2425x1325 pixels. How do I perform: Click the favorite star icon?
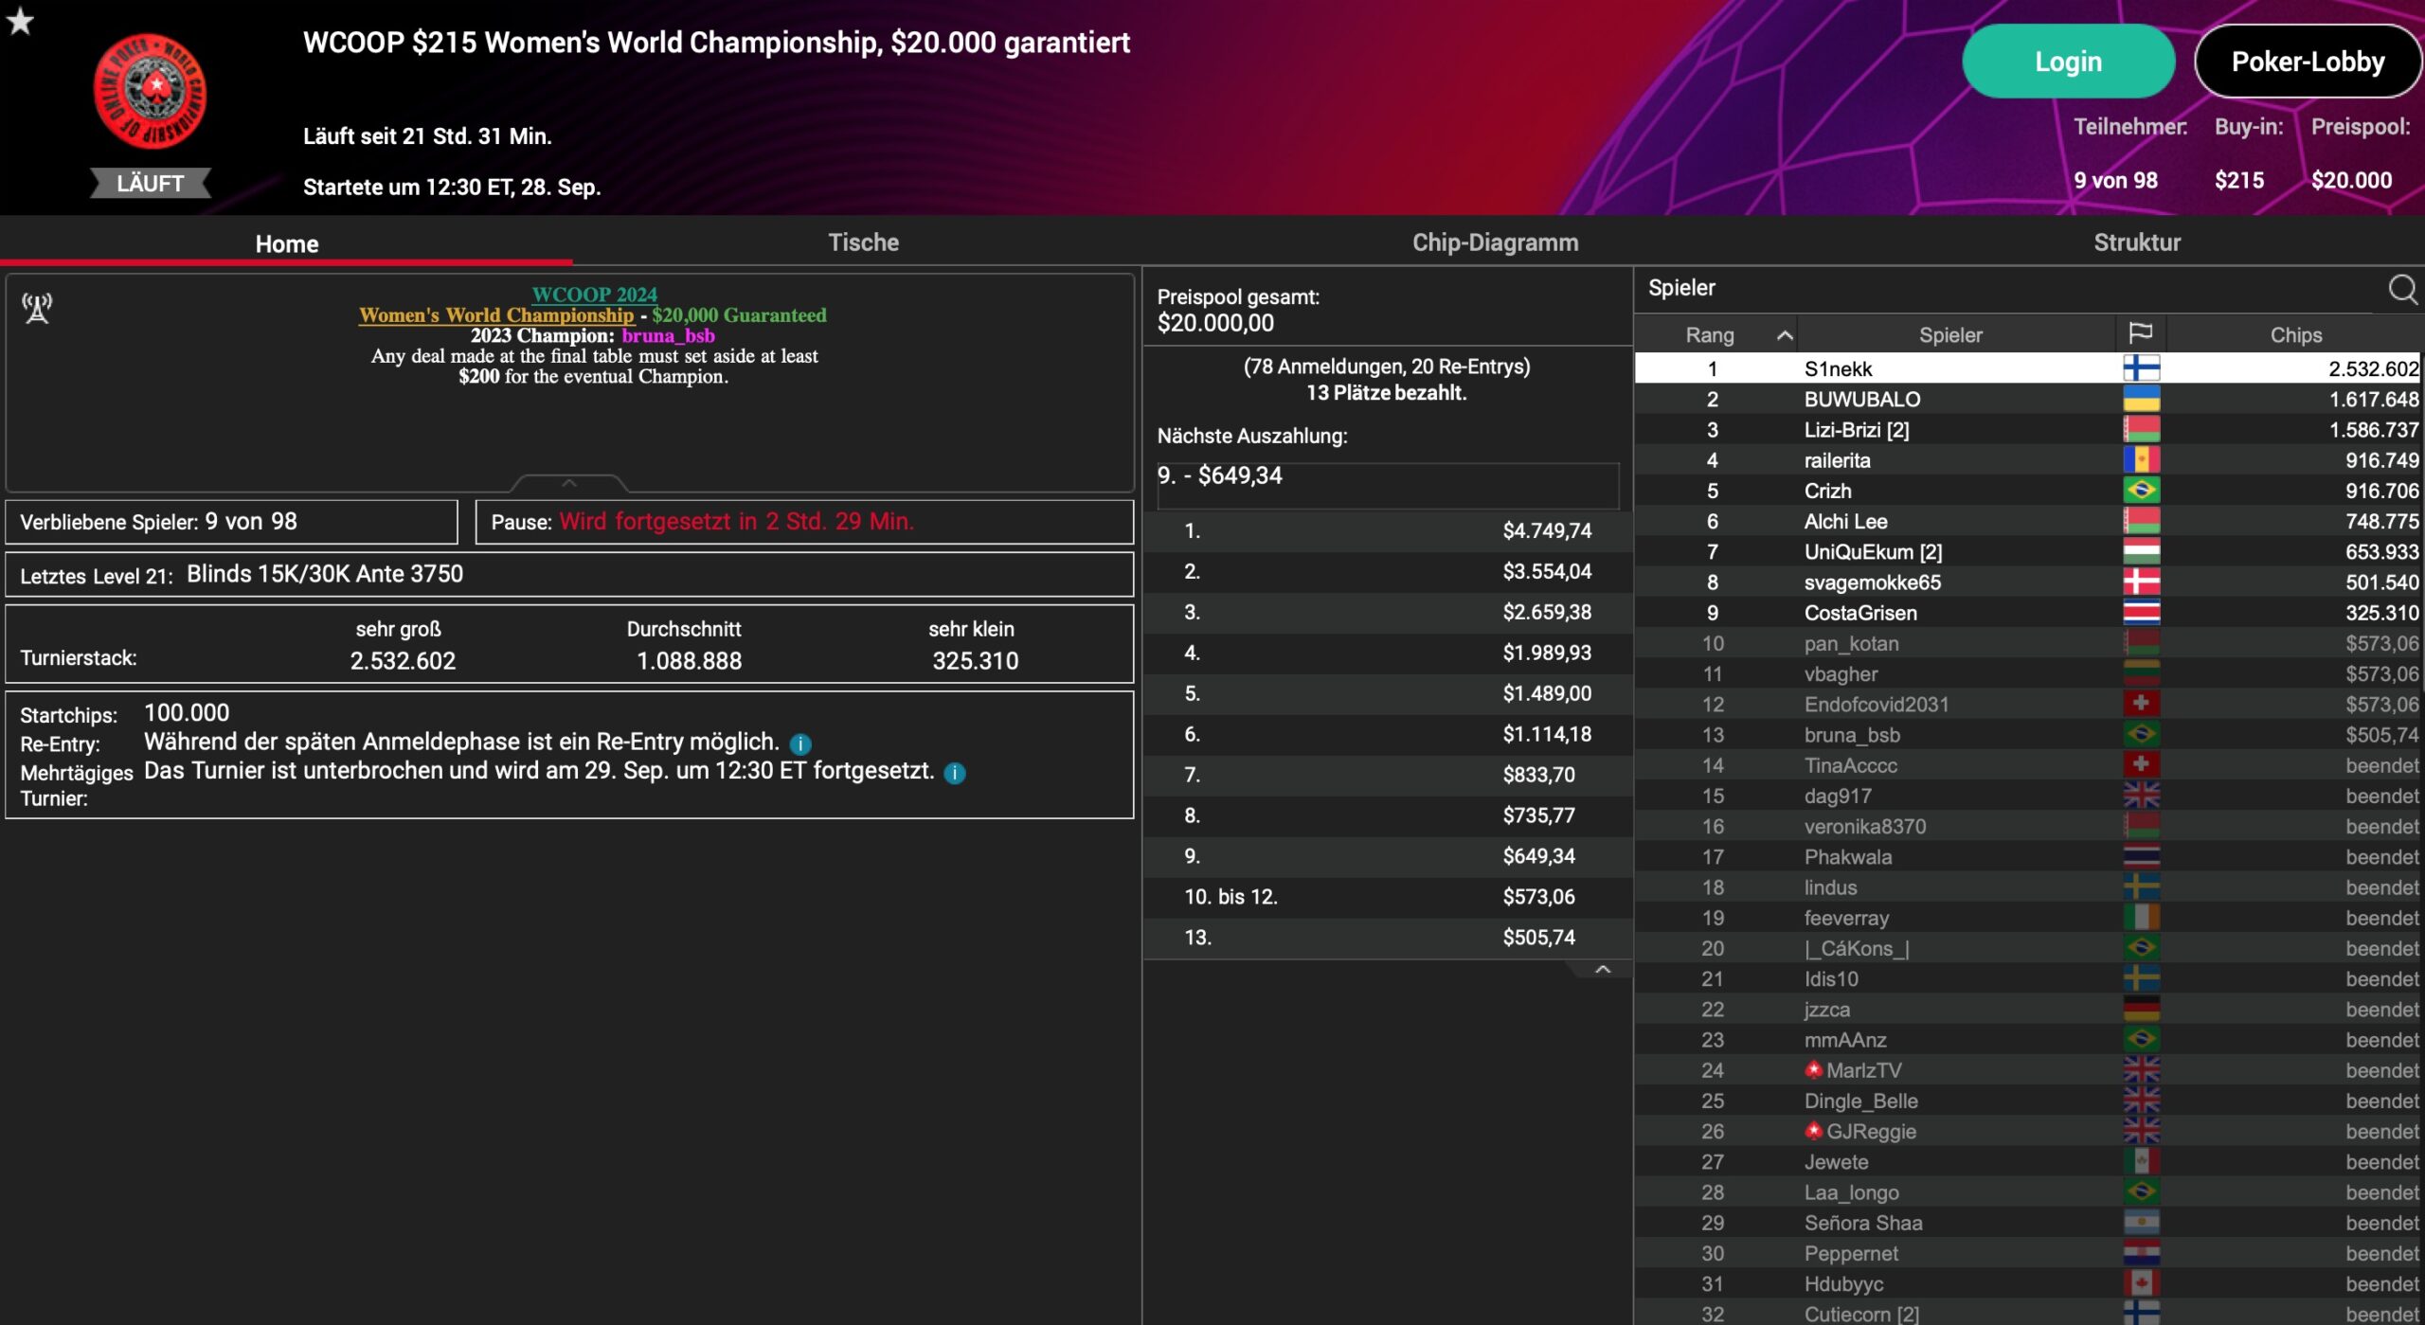point(20,20)
